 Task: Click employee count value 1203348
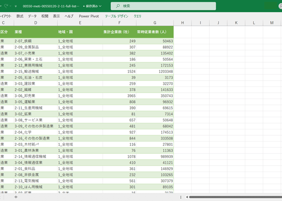coord(155,72)
